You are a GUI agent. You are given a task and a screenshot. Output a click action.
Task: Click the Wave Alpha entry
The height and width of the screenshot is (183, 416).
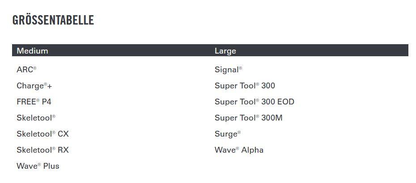click(239, 150)
